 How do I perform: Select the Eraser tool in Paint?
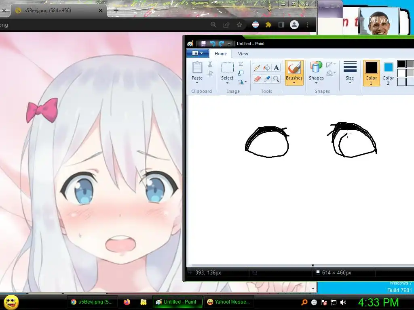point(257,79)
